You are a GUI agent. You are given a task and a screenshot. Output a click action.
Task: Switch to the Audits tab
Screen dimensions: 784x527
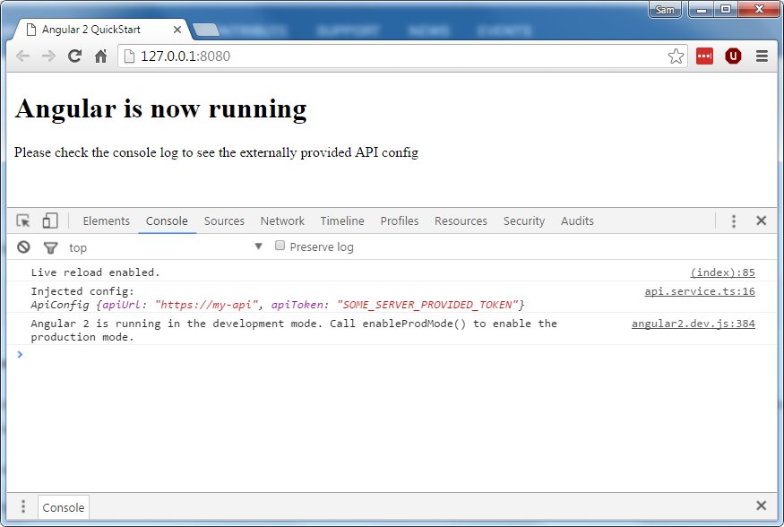(577, 221)
